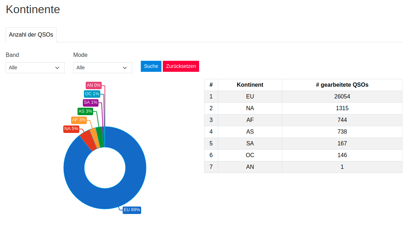Image resolution: width=411 pixels, height=241 pixels.
Task: Click the Kontinente page heading
Action: [33, 10]
